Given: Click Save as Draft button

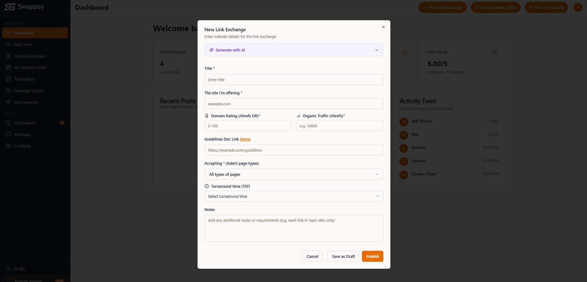Looking at the screenshot, I should (x=343, y=256).
